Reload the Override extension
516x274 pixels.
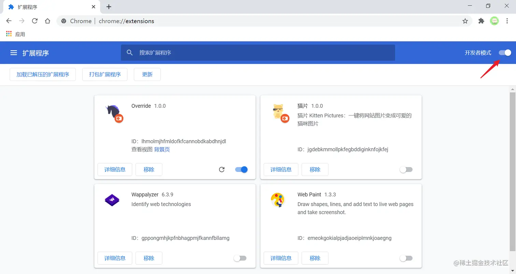click(222, 169)
